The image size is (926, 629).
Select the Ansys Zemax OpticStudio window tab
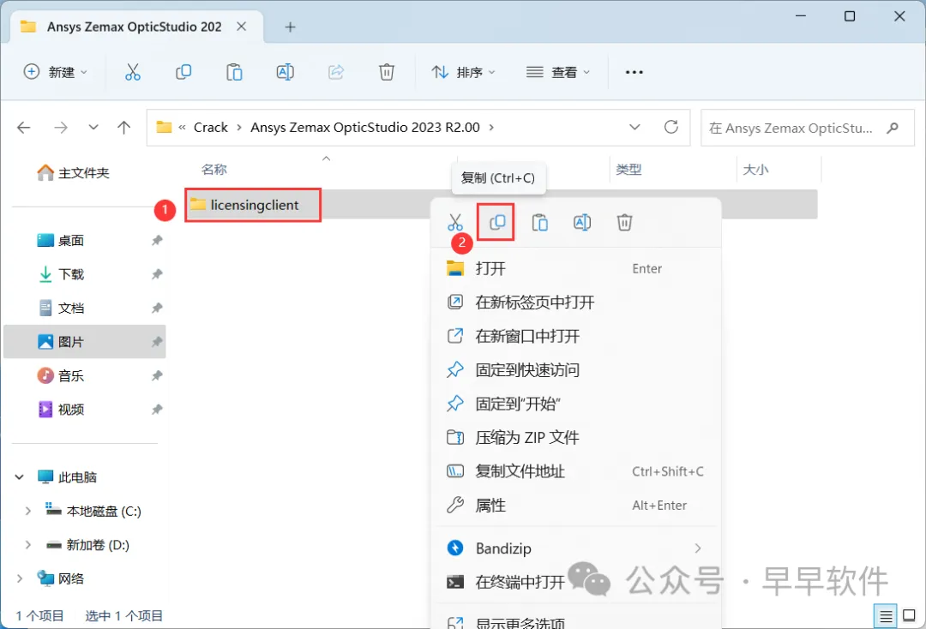137,27
